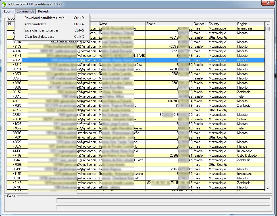The height and width of the screenshot is (216, 277).
Task: Click the Phone column header
Action: tap(169, 24)
